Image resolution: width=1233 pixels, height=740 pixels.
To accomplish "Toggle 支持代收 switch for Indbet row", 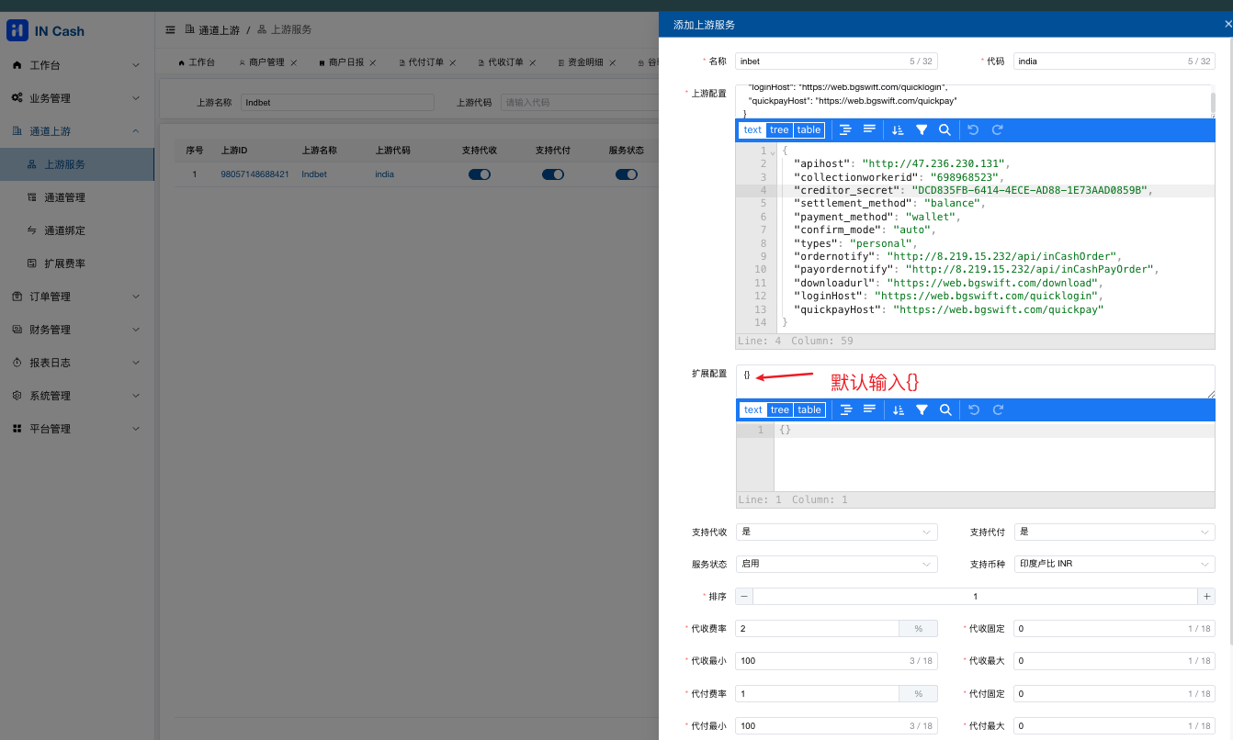I will (480, 174).
